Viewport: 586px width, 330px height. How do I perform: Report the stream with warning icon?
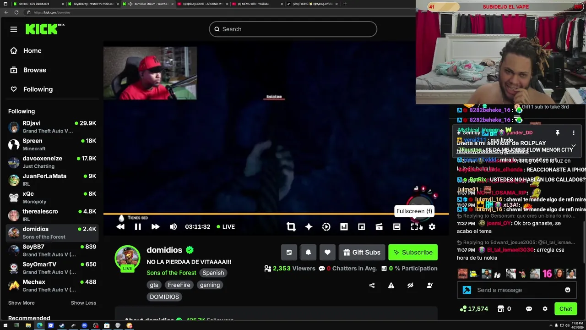click(x=391, y=285)
